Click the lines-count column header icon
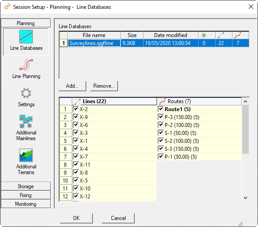The image size is (258, 227). click(x=221, y=35)
